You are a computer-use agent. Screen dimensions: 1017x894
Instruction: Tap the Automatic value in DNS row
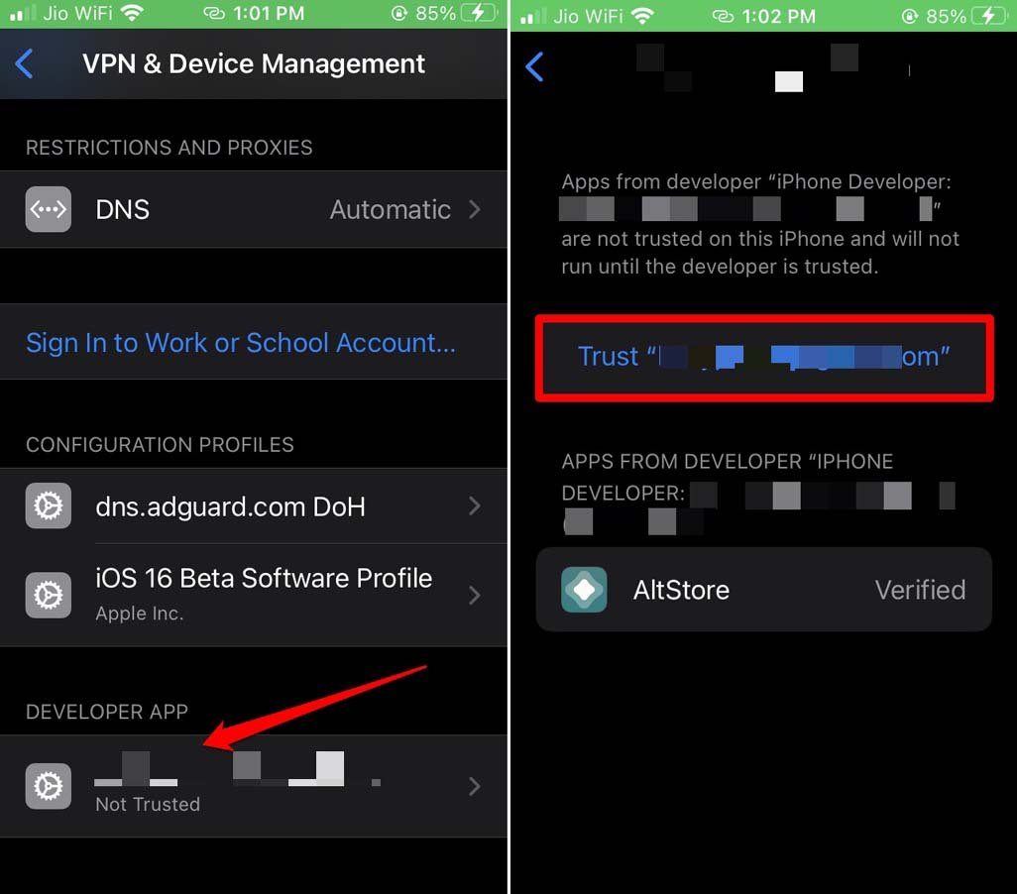[x=390, y=209]
